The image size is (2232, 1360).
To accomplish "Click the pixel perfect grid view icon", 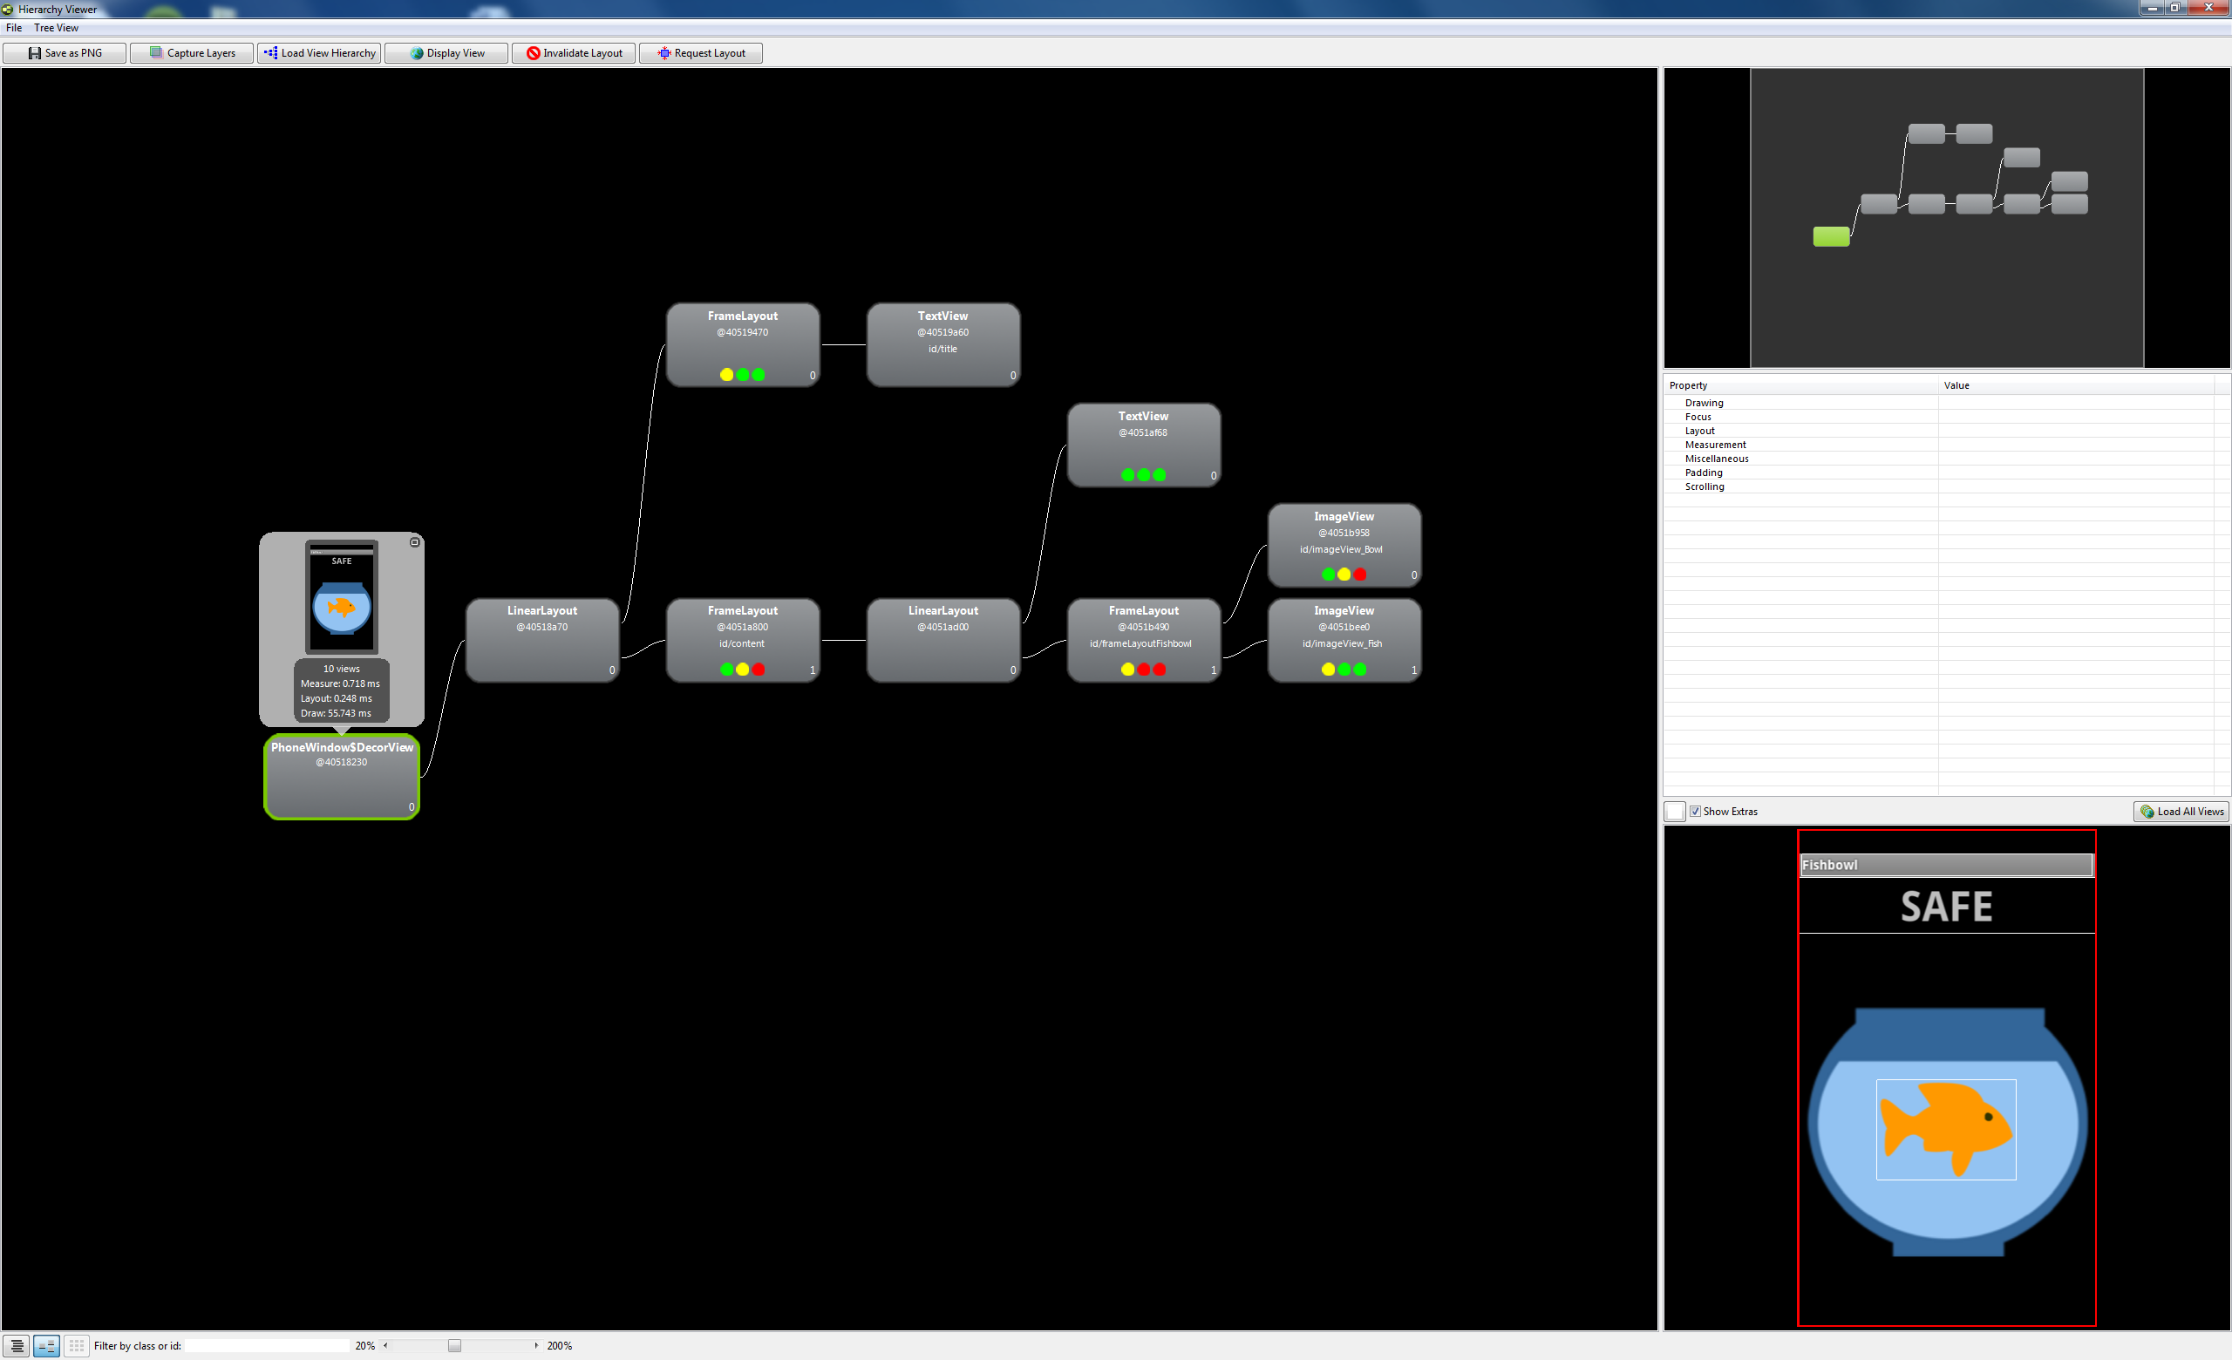I will click(76, 1346).
